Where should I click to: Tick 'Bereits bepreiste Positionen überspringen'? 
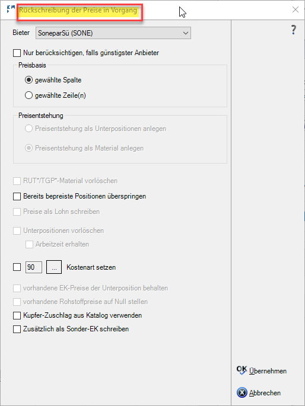17,196
